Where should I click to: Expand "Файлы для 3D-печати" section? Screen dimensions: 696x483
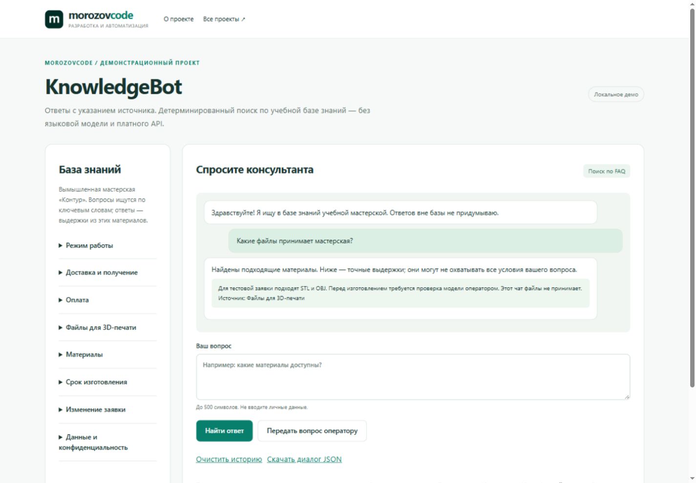pyautogui.click(x=107, y=327)
